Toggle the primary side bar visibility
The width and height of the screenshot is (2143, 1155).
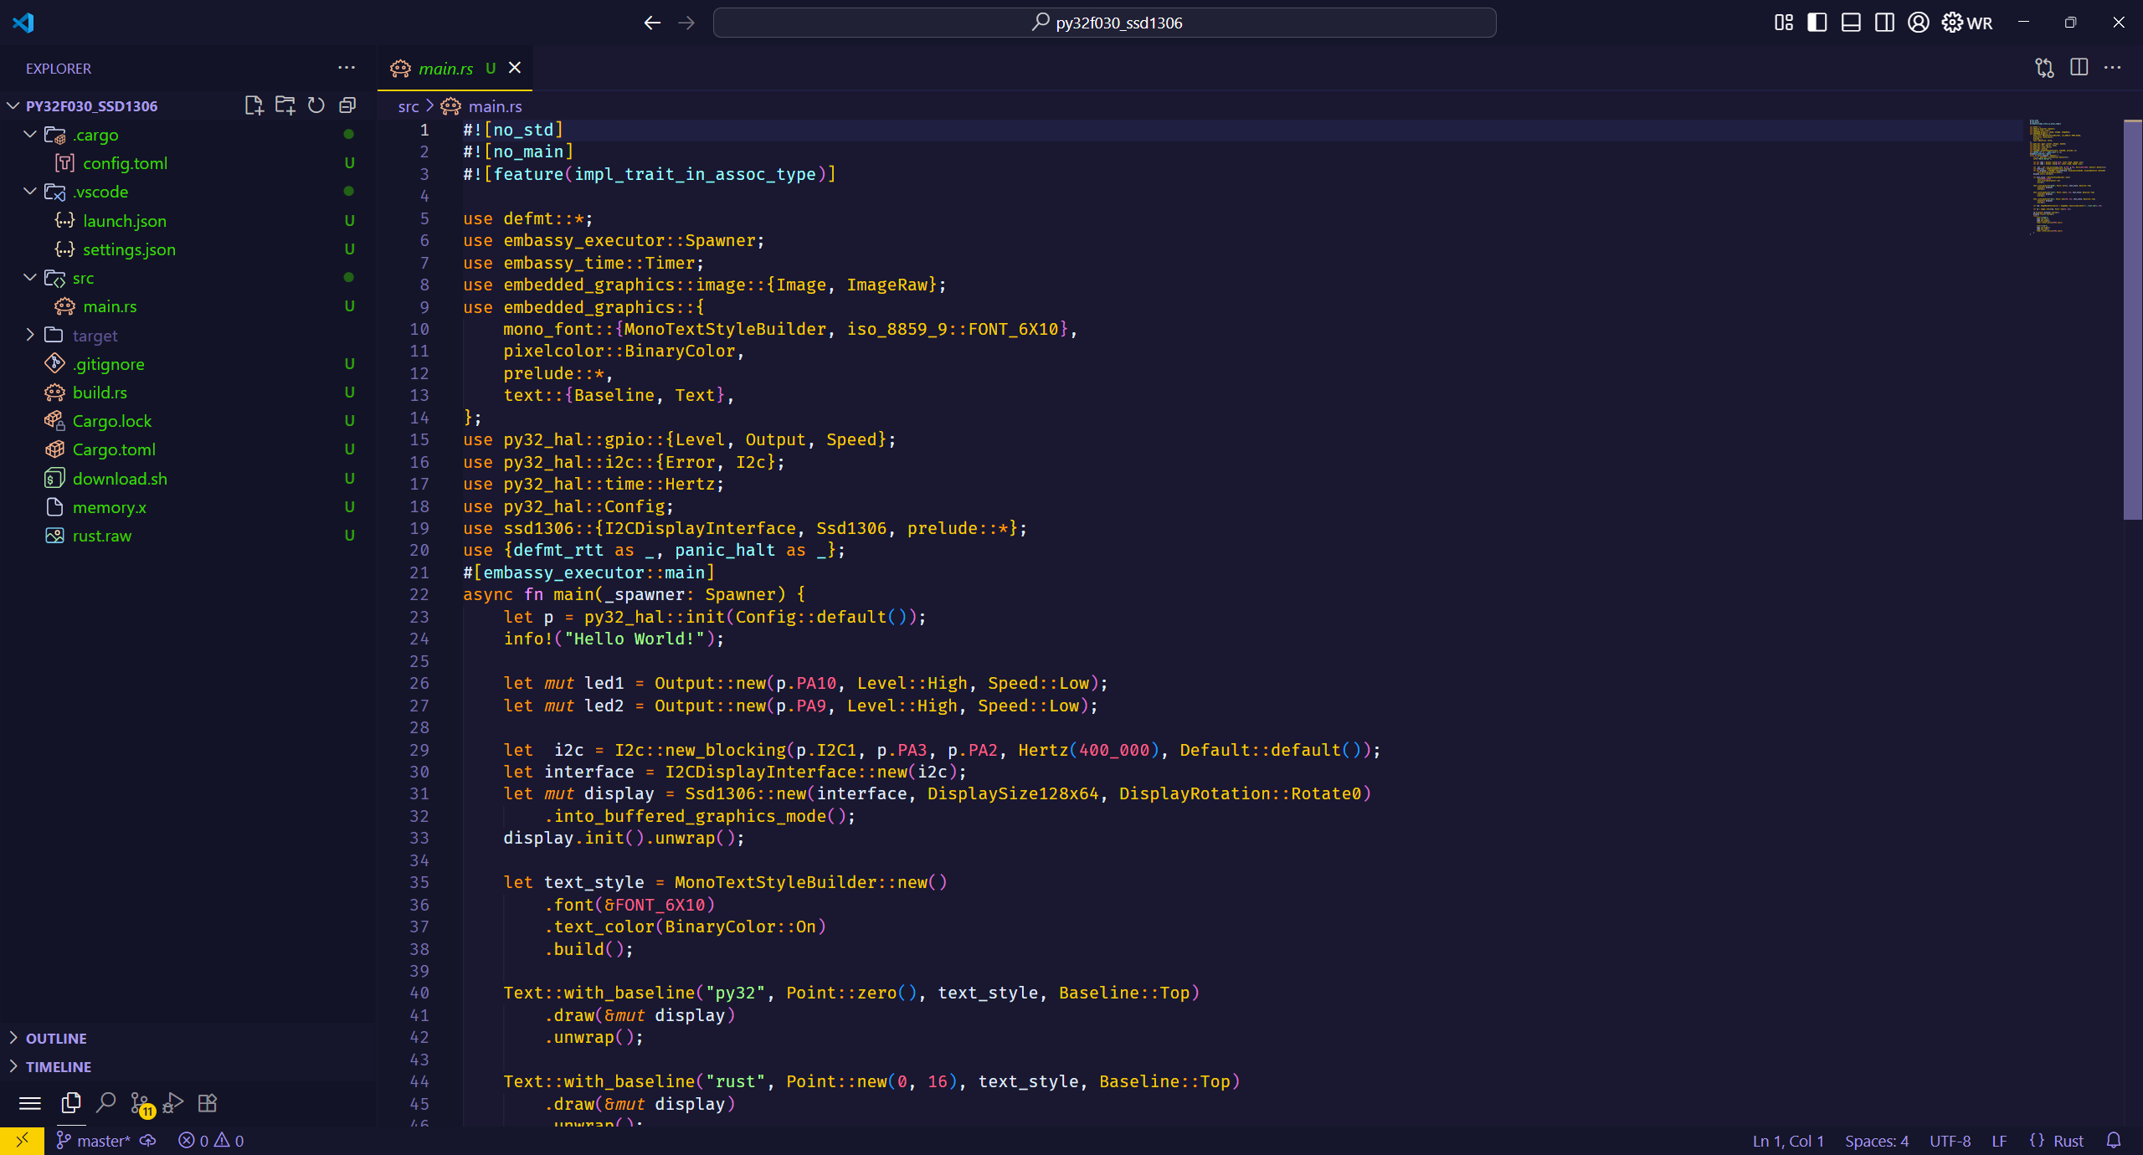click(x=1817, y=23)
